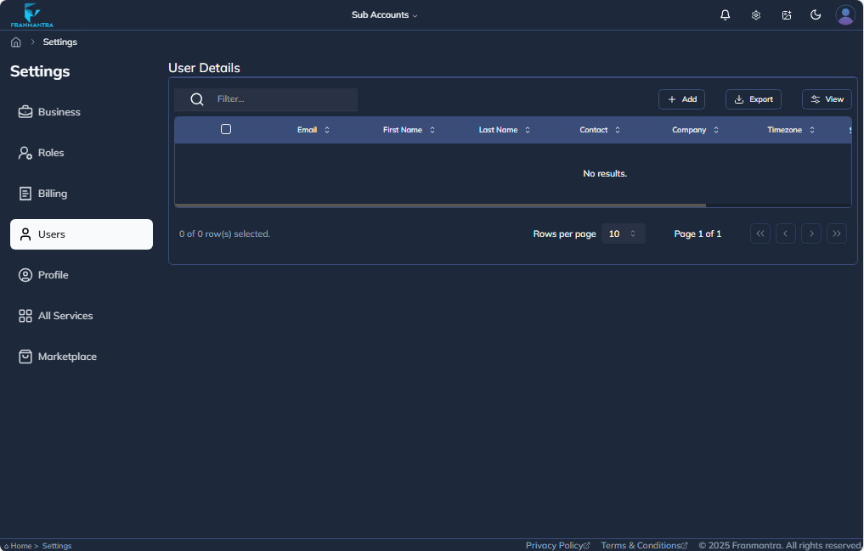Open the View column options
Image resolution: width=864 pixels, height=551 pixels.
coord(827,98)
